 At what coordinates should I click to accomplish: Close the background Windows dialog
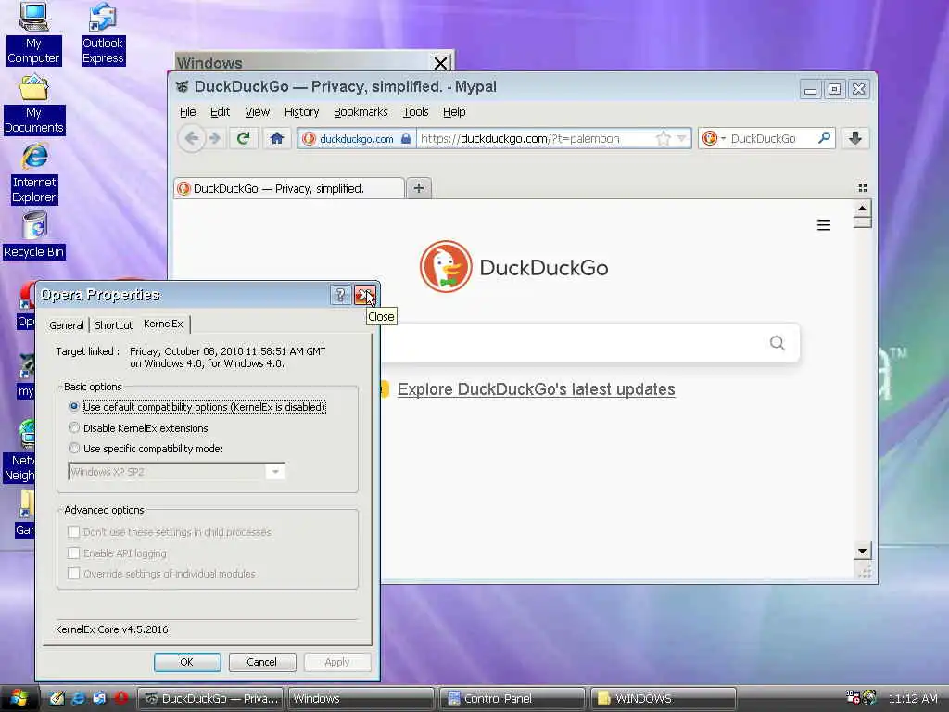coord(440,62)
